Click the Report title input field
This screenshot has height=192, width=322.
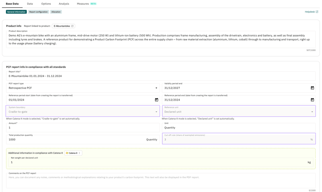point(161,76)
